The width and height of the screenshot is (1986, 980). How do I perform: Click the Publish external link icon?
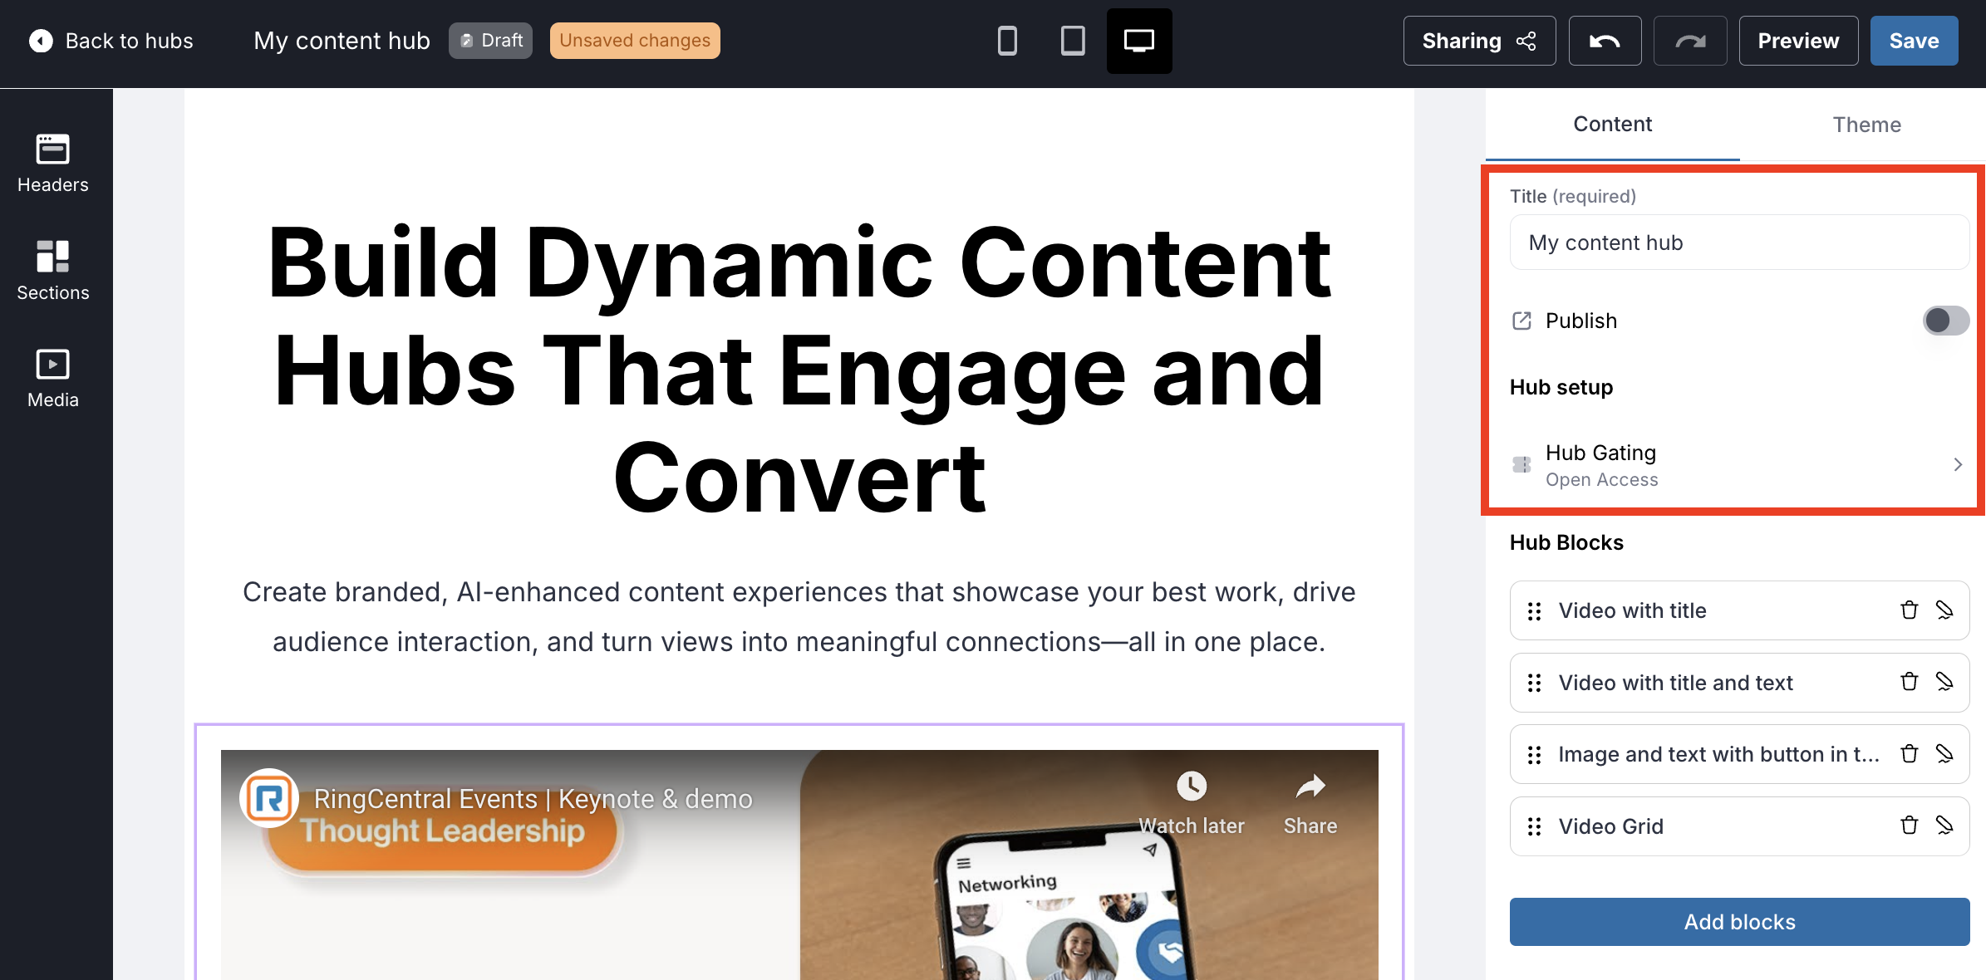tap(1521, 321)
